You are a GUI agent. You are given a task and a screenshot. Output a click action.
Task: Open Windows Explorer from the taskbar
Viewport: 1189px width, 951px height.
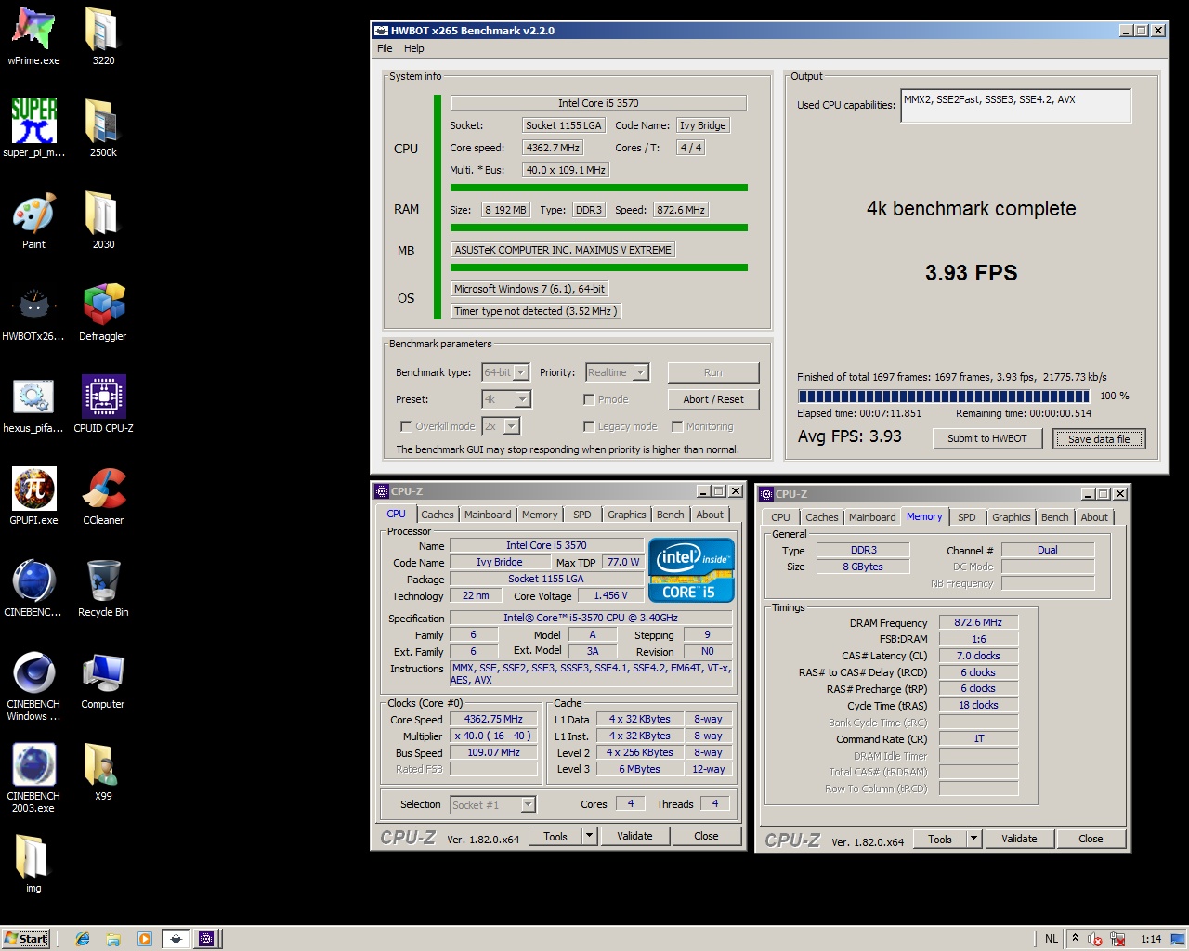click(113, 939)
